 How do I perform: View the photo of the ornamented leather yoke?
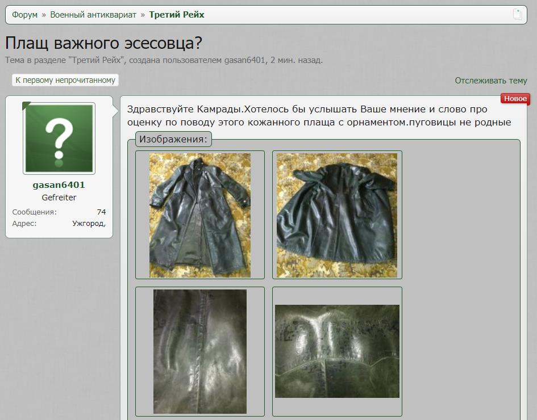[337, 351]
